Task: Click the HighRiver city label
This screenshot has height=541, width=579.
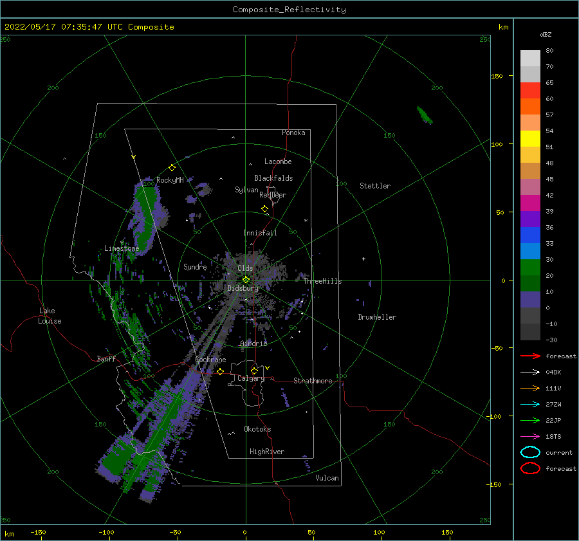Action: (x=267, y=452)
